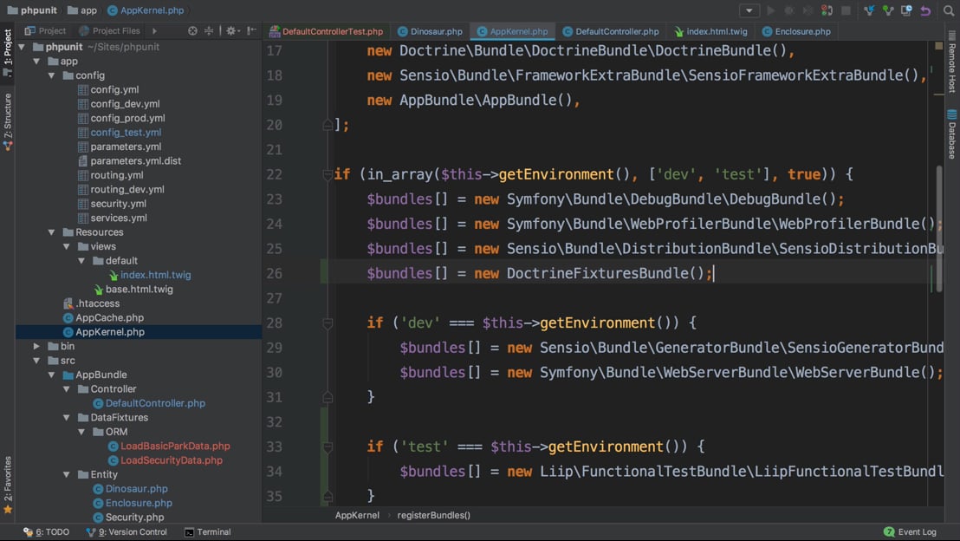Collapse the Entity folder
The width and height of the screenshot is (960, 541).
67,474
